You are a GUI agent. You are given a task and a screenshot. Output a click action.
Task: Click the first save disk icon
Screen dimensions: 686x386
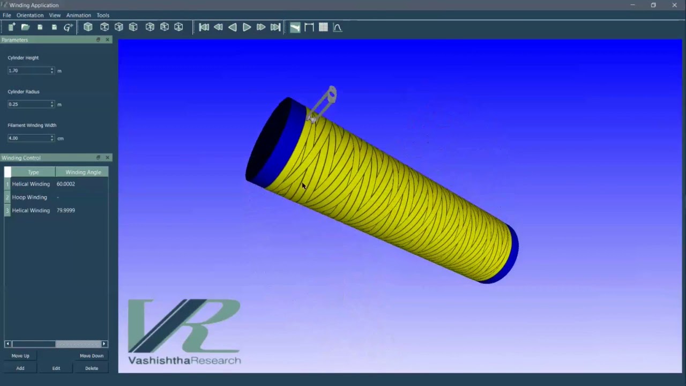(x=40, y=27)
